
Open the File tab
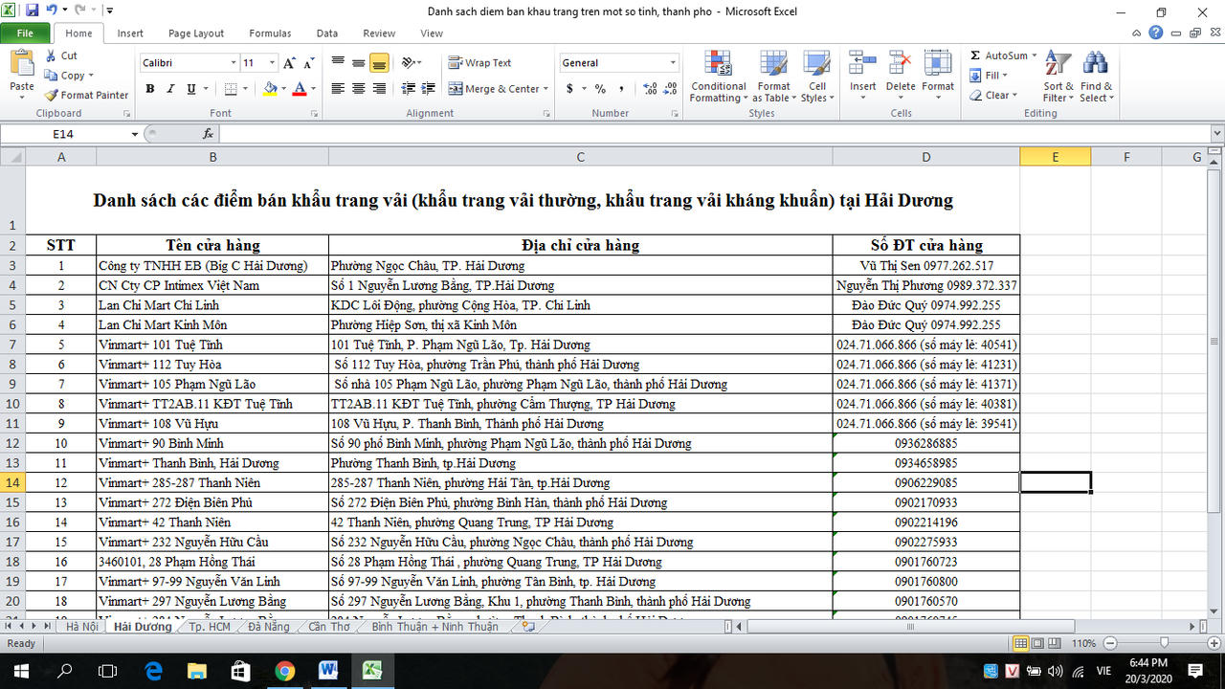[25, 33]
